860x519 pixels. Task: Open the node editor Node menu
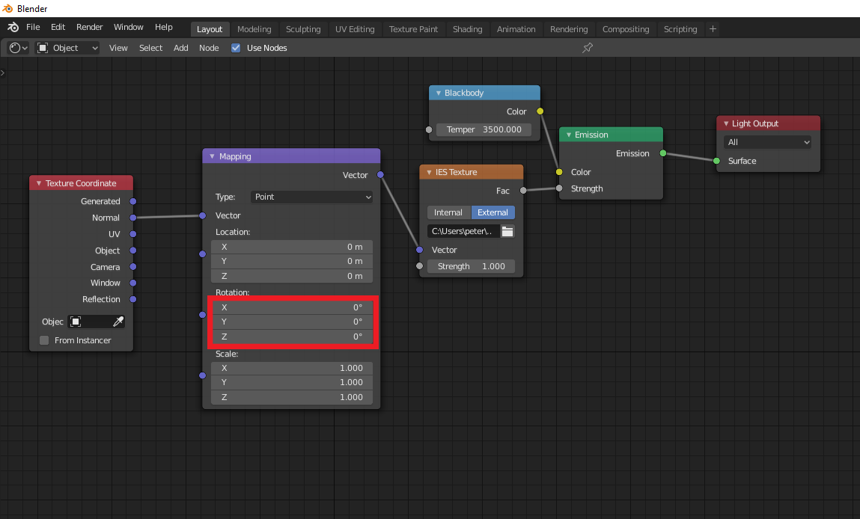[209, 48]
